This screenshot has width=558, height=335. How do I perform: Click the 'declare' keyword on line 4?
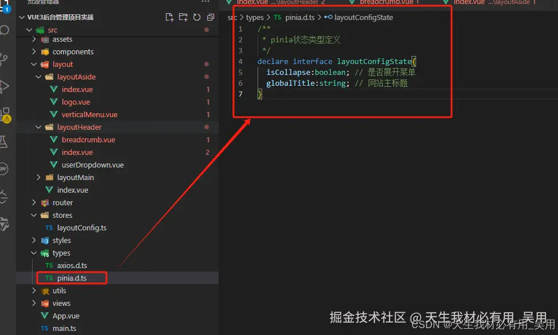coord(272,62)
